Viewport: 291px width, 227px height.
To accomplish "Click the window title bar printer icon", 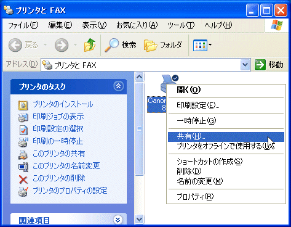I will click(x=9, y=10).
